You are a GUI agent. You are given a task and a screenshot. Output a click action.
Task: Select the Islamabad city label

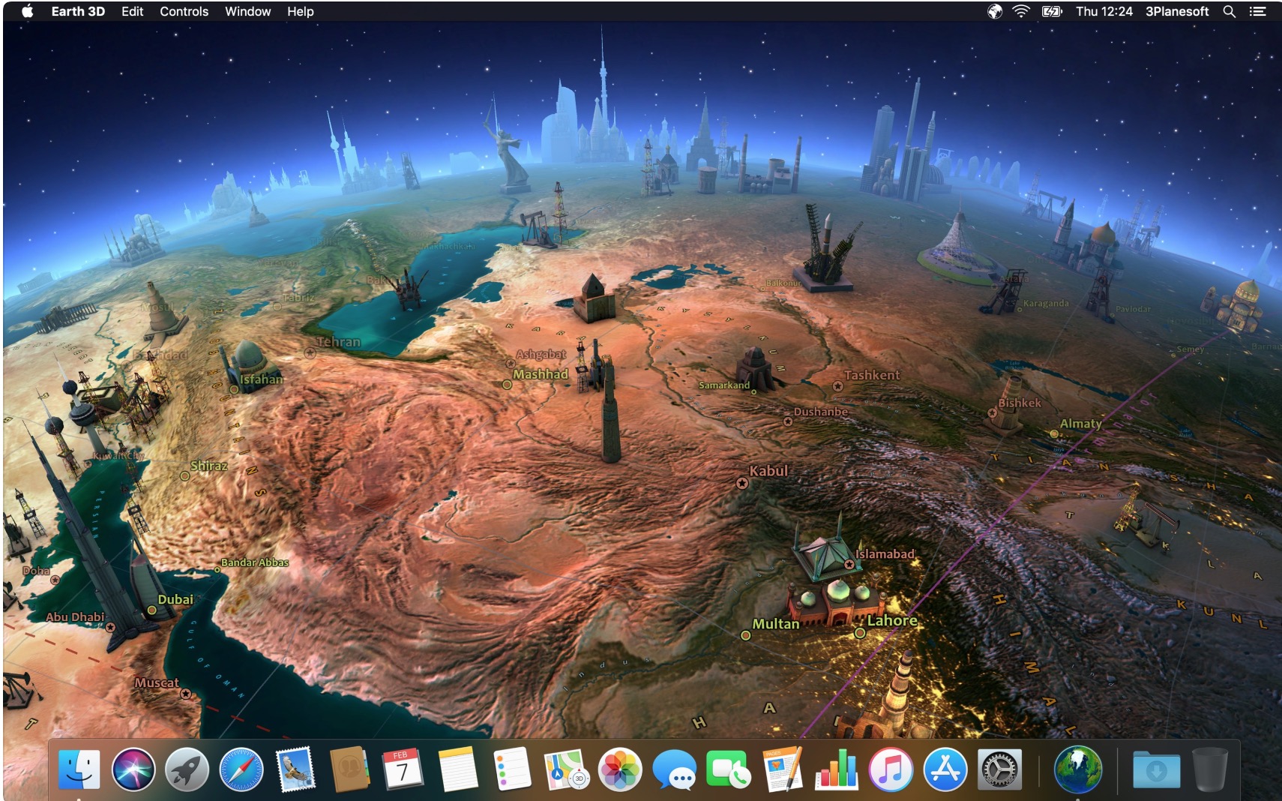(885, 554)
